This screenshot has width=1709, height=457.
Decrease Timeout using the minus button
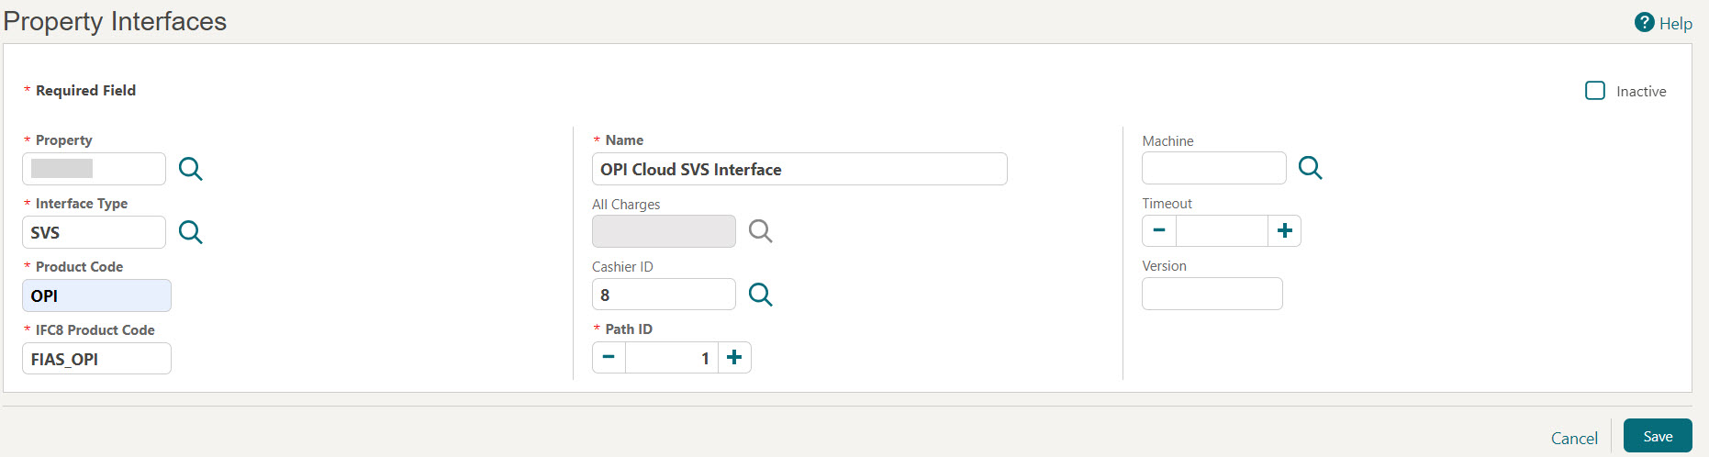tap(1159, 231)
